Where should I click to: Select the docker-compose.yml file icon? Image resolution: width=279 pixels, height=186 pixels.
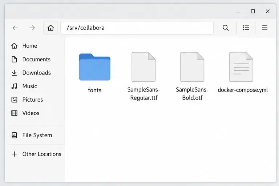241,67
